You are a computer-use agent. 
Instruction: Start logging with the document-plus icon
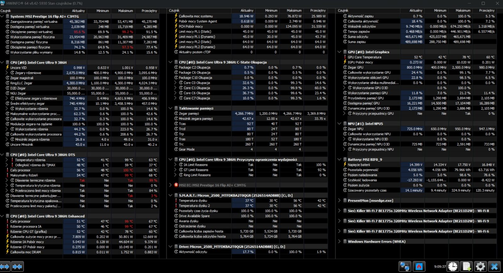click(467, 267)
